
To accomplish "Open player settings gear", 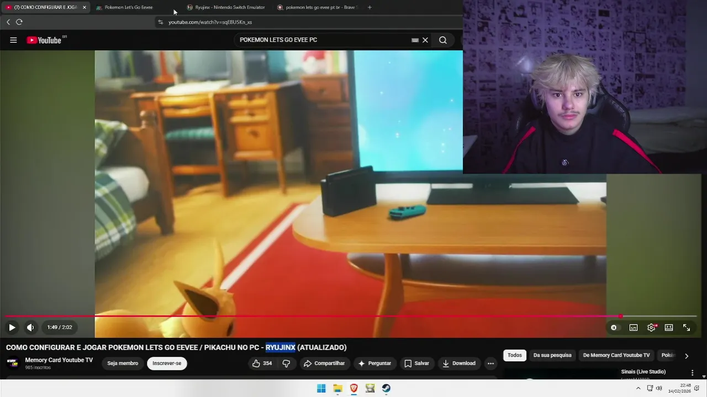I will tap(651, 328).
